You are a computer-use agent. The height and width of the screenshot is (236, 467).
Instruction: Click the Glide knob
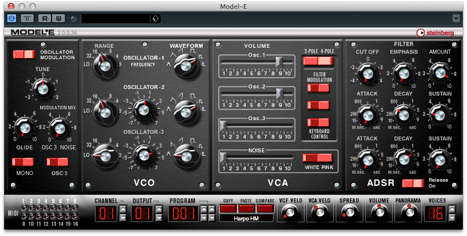click(x=25, y=128)
